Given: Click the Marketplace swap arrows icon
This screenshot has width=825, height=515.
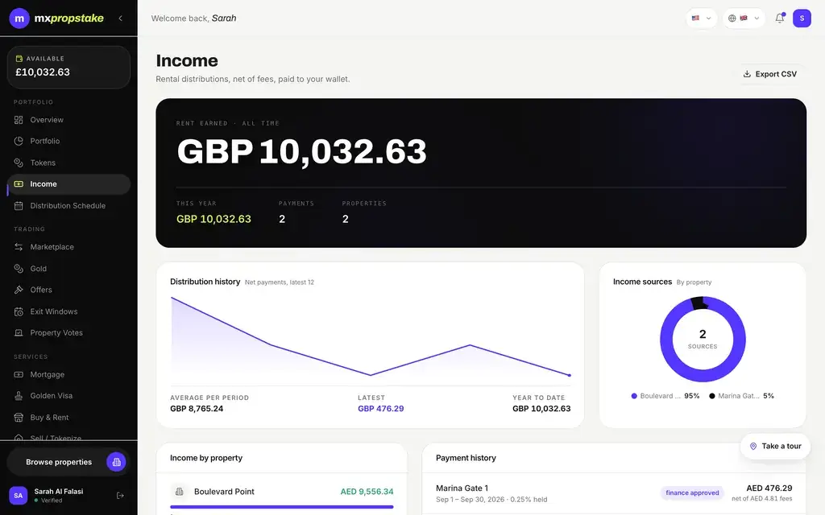Looking at the screenshot, I should pos(19,247).
